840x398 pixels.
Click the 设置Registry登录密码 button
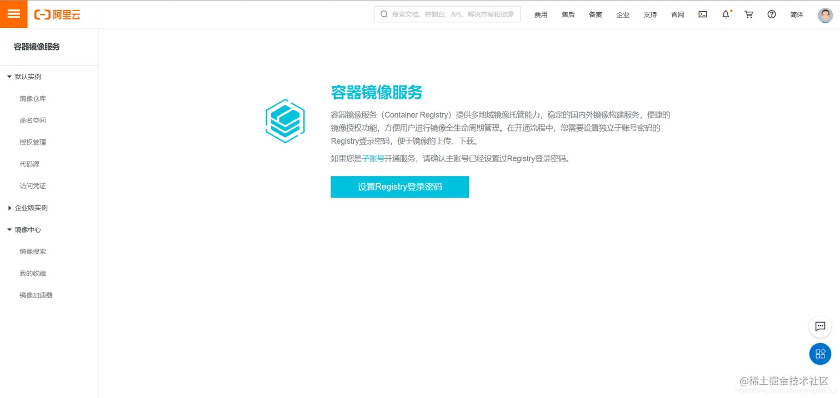399,187
